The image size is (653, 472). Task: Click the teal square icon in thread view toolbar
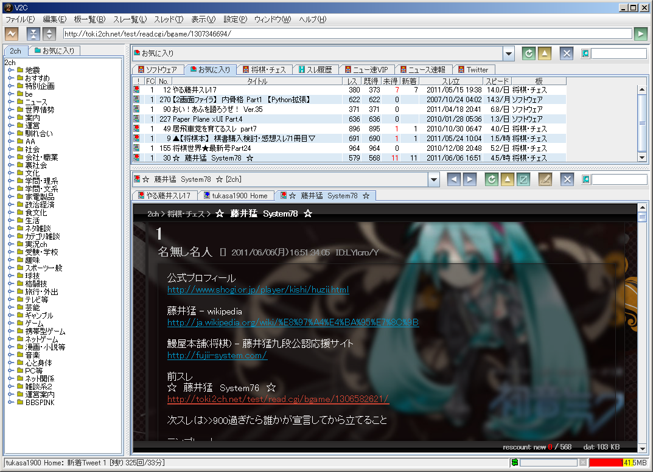click(523, 179)
